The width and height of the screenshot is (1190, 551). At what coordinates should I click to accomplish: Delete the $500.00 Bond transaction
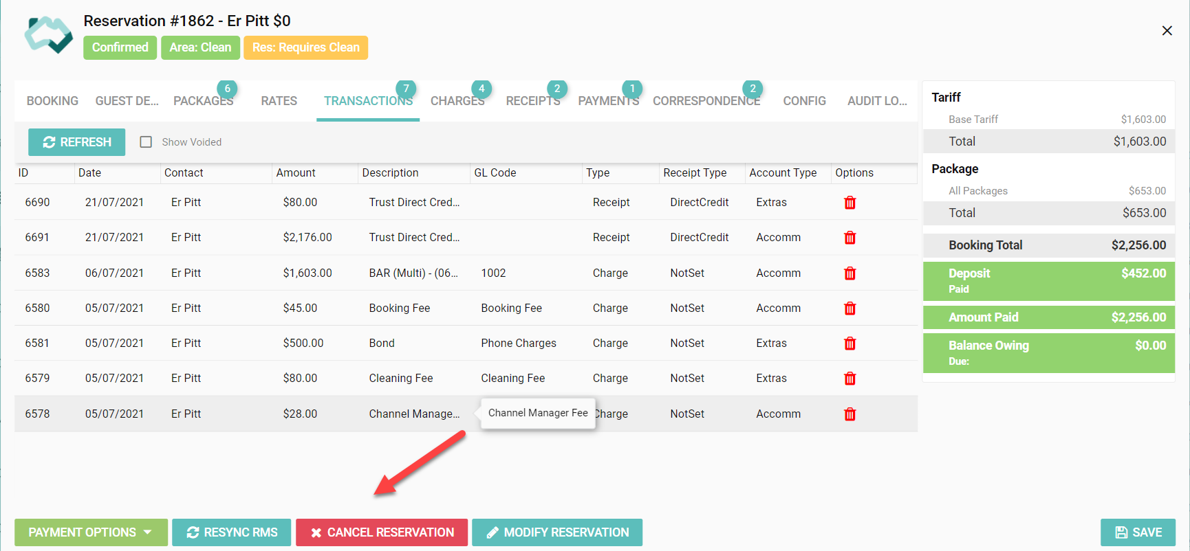[850, 344]
